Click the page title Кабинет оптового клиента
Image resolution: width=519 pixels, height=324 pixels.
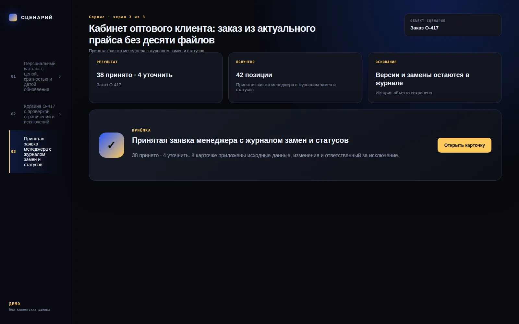[x=202, y=34]
